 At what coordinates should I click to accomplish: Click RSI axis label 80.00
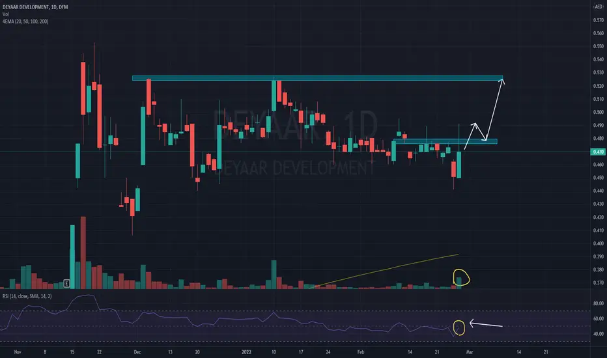pyautogui.click(x=599, y=304)
